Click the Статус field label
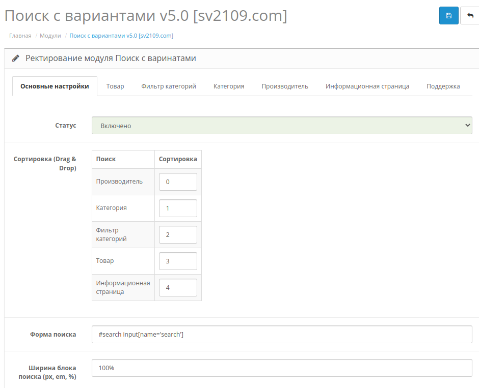This screenshot has height=388, width=479. pyautogui.click(x=65, y=125)
